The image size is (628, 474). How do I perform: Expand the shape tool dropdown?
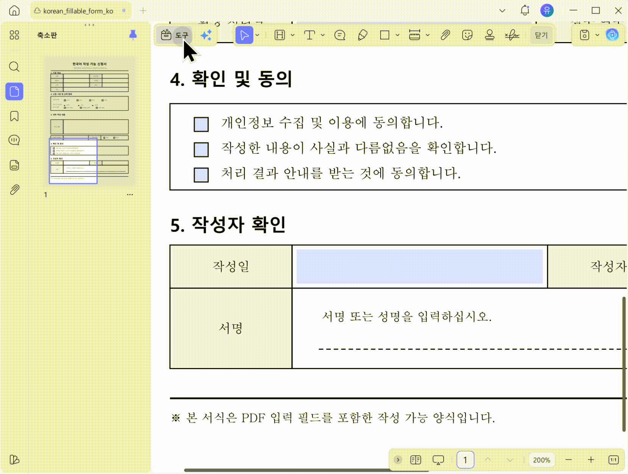pyautogui.click(x=398, y=35)
